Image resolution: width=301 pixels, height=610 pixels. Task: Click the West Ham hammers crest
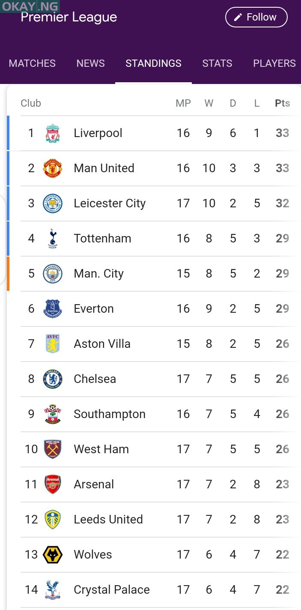(x=53, y=449)
